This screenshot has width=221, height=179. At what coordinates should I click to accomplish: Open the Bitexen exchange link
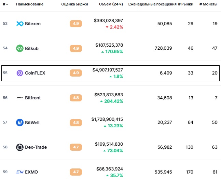pyautogui.click(x=33, y=23)
